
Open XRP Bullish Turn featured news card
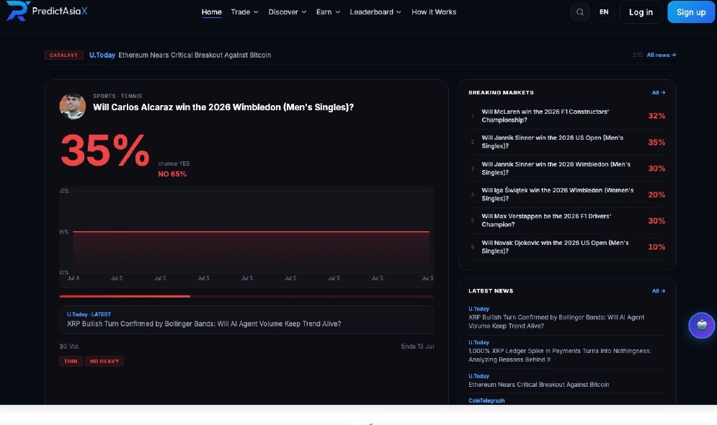point(246,319)
